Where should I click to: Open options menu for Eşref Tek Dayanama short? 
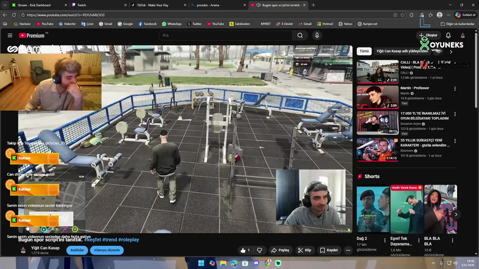(x=419, y=240)
